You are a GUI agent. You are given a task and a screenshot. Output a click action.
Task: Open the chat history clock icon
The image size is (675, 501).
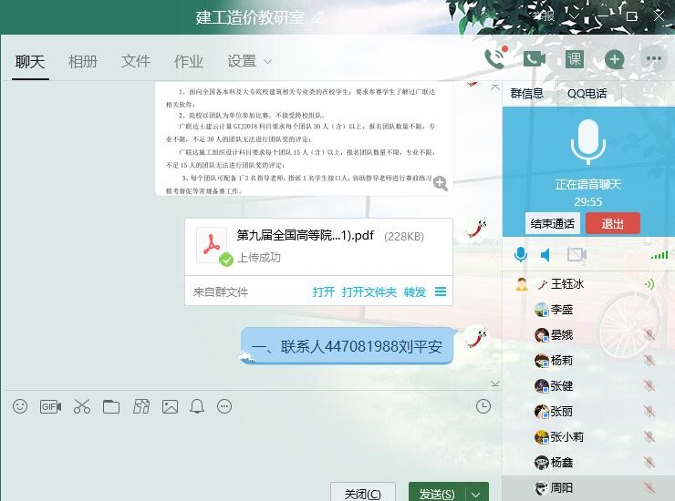483,406
